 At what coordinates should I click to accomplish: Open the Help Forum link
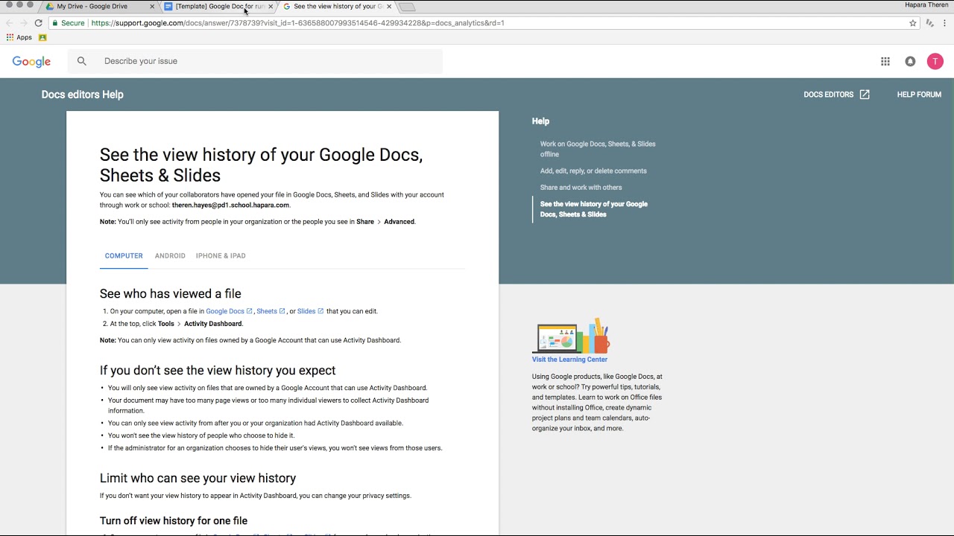tap(919, 95)
